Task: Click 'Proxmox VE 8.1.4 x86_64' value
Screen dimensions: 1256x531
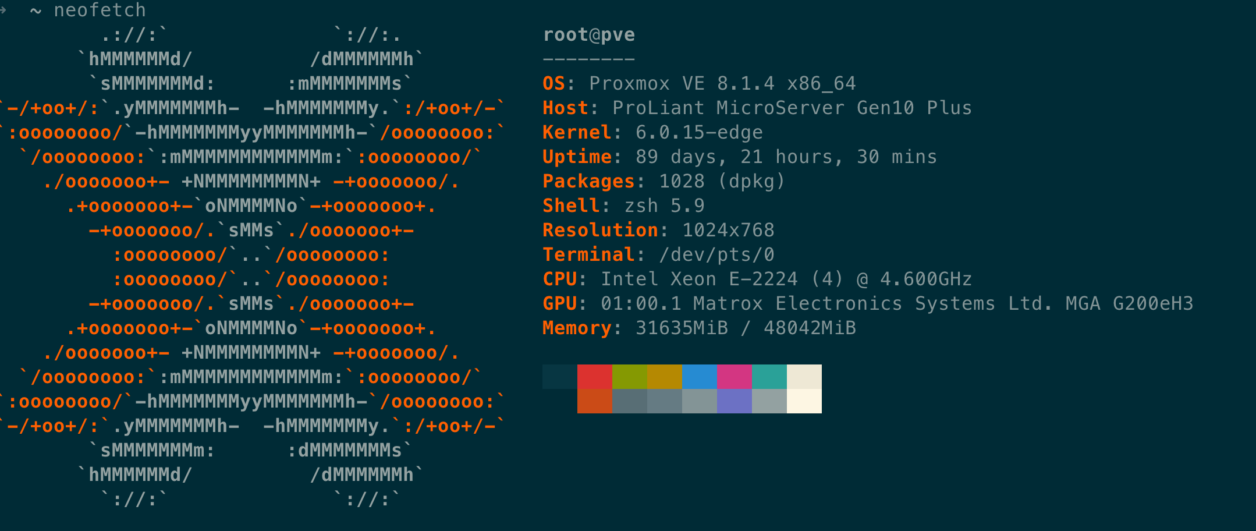Action: pyautogui.click(x=722, y=84)
